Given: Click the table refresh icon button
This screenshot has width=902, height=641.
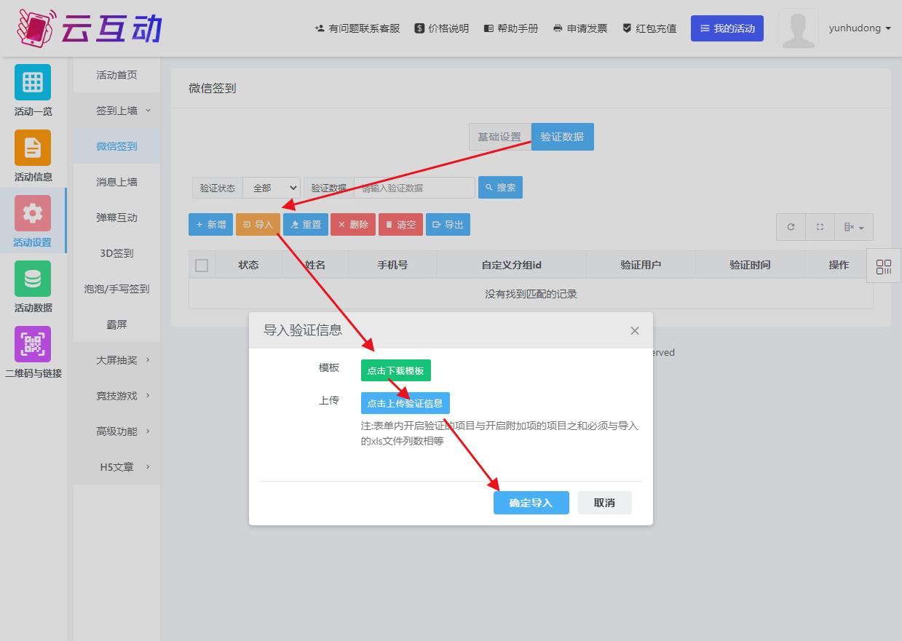Looking at the screenshot, I should (791, 227).
